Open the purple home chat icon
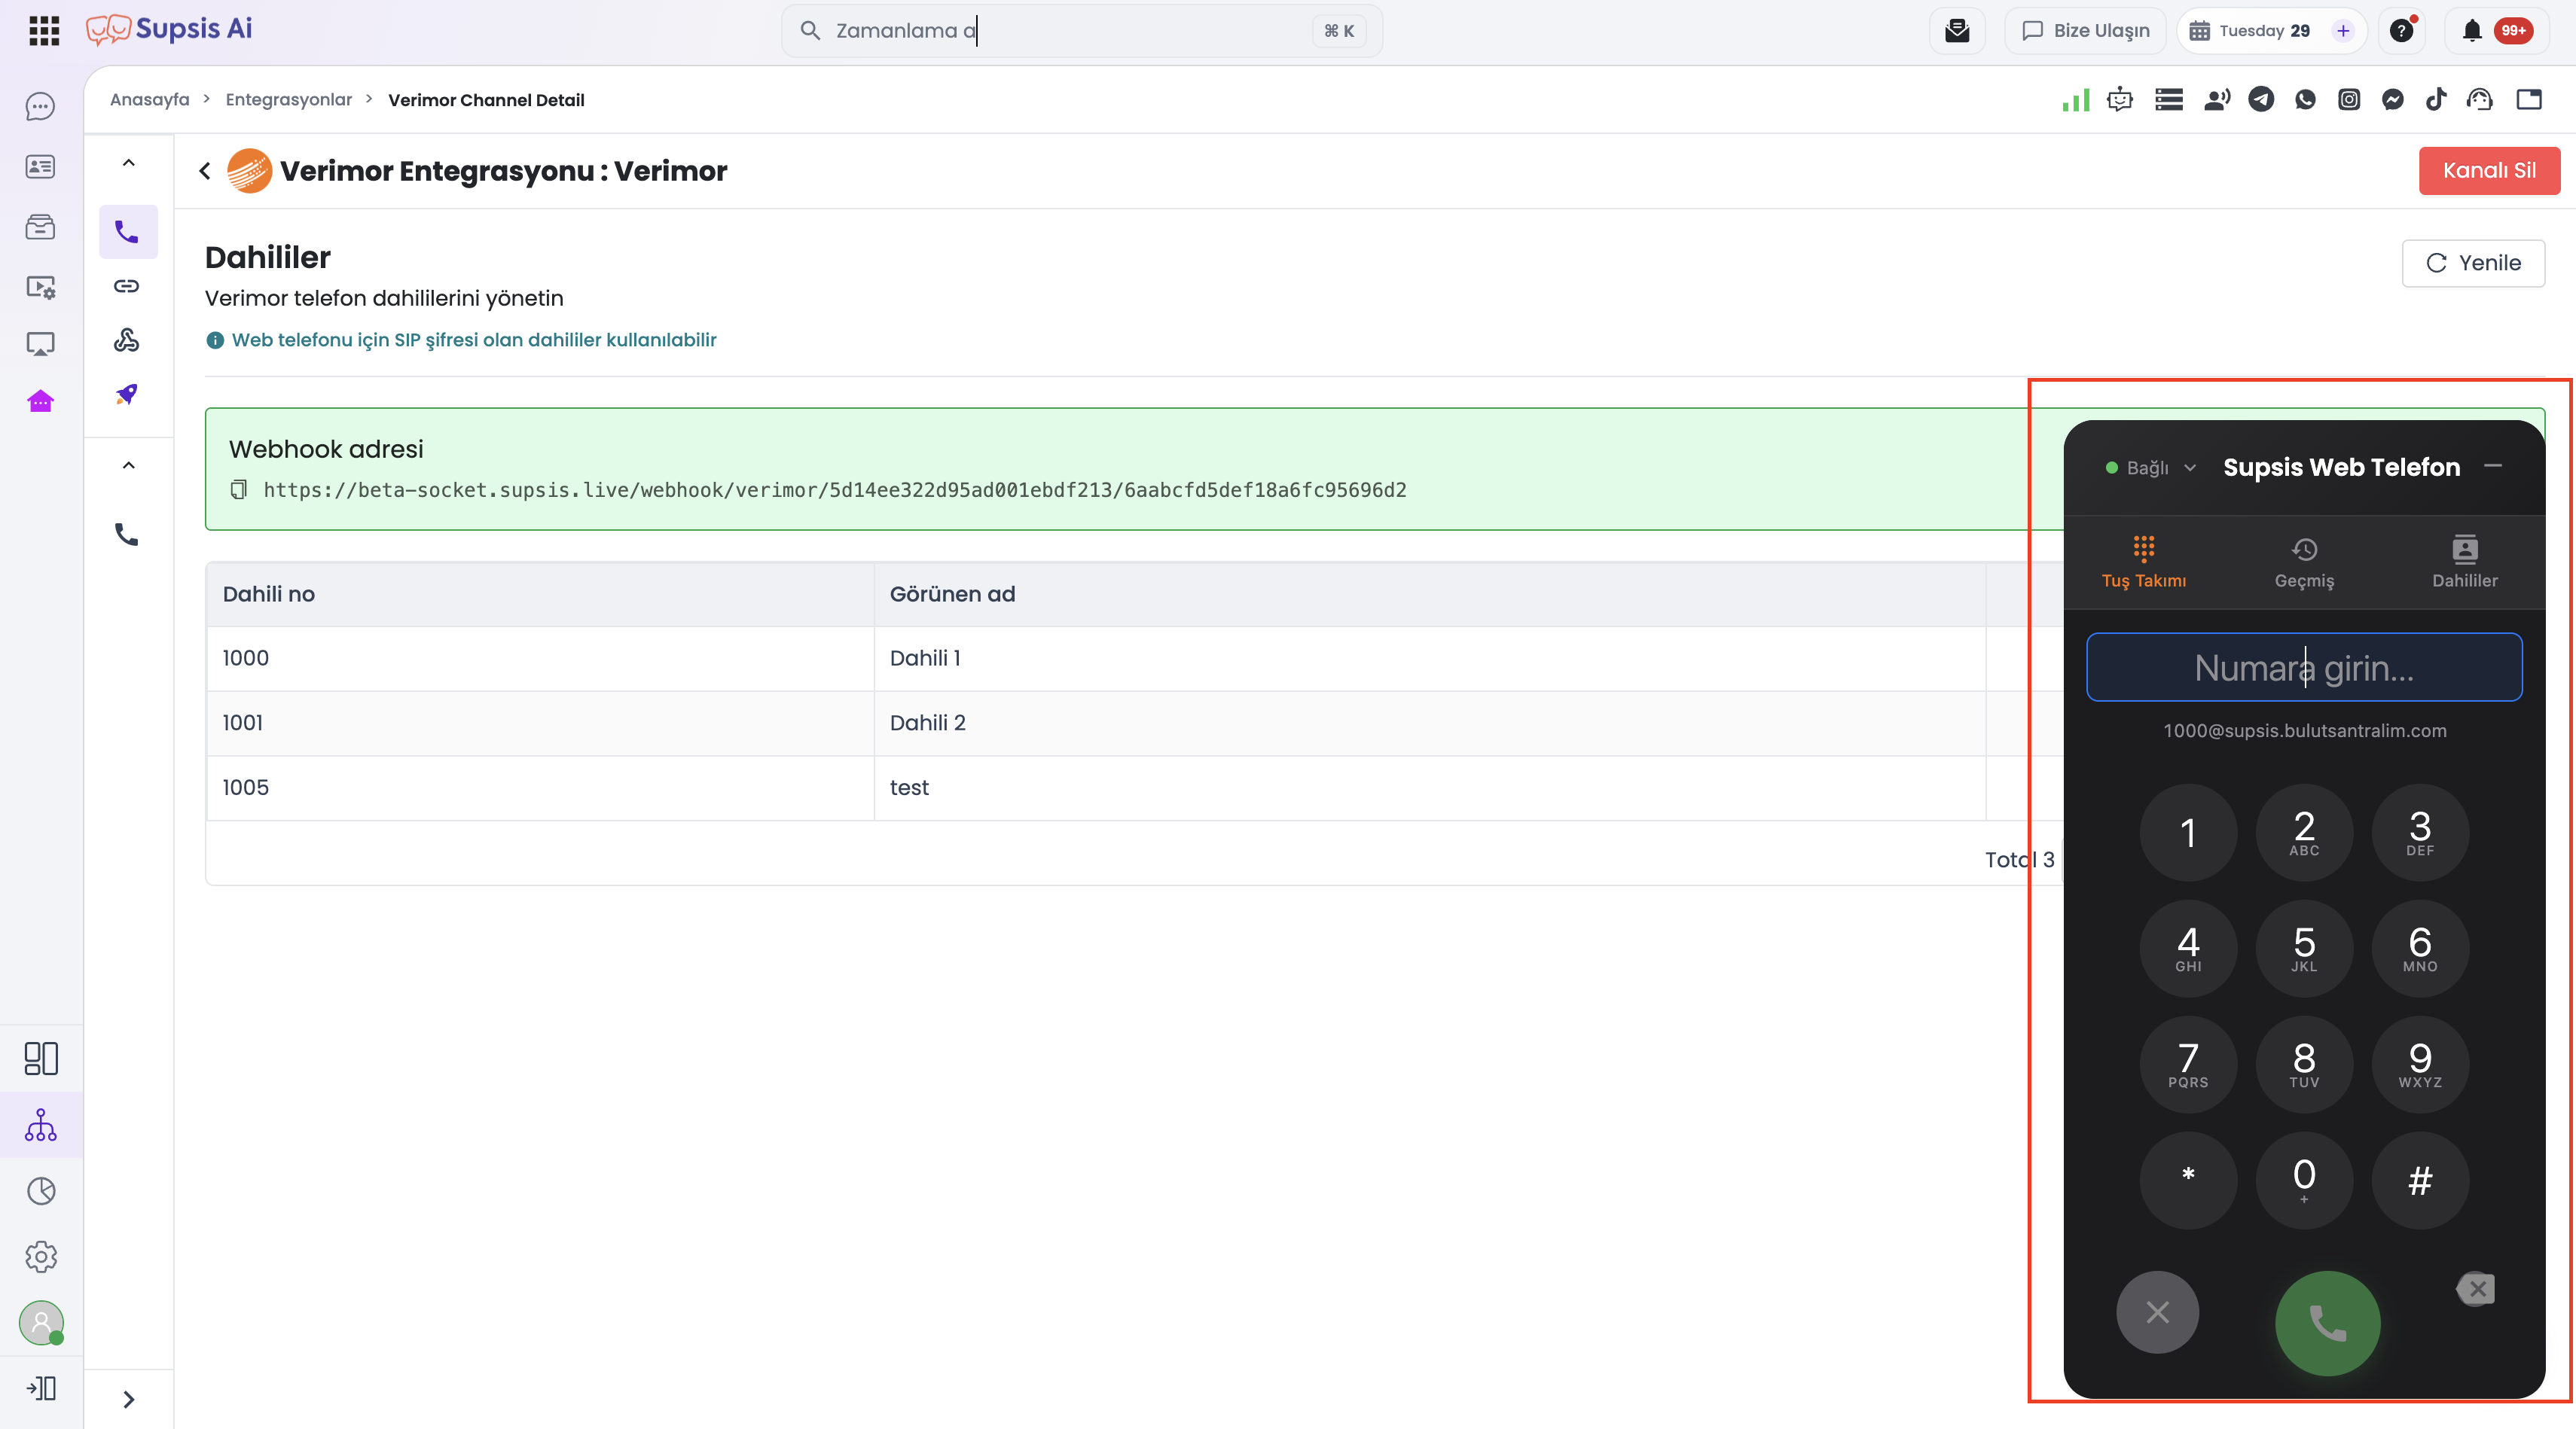The width and height of the screenshot is (2576, 1429). (x=40, y=402)
